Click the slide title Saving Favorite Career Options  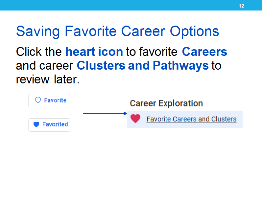click(118, 31)
